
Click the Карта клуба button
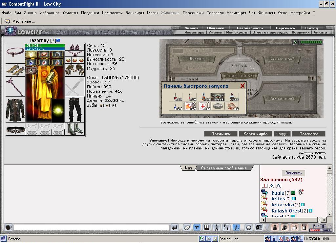click(x=255, y=134)
